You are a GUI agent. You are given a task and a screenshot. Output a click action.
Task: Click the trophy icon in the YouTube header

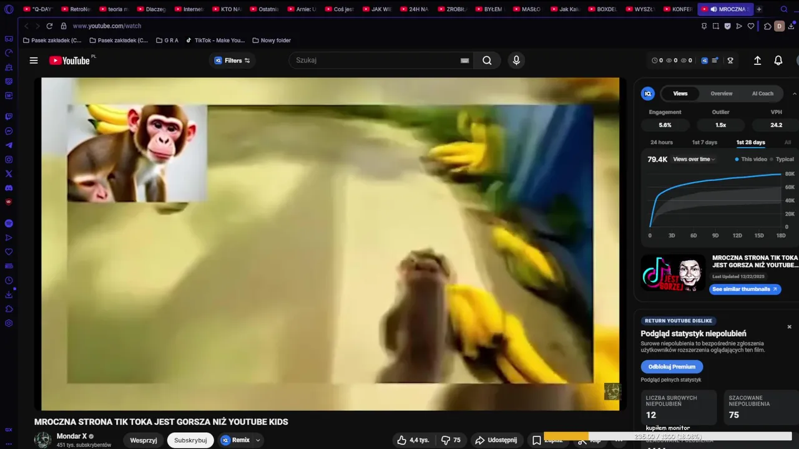click(x=730, y=60)
